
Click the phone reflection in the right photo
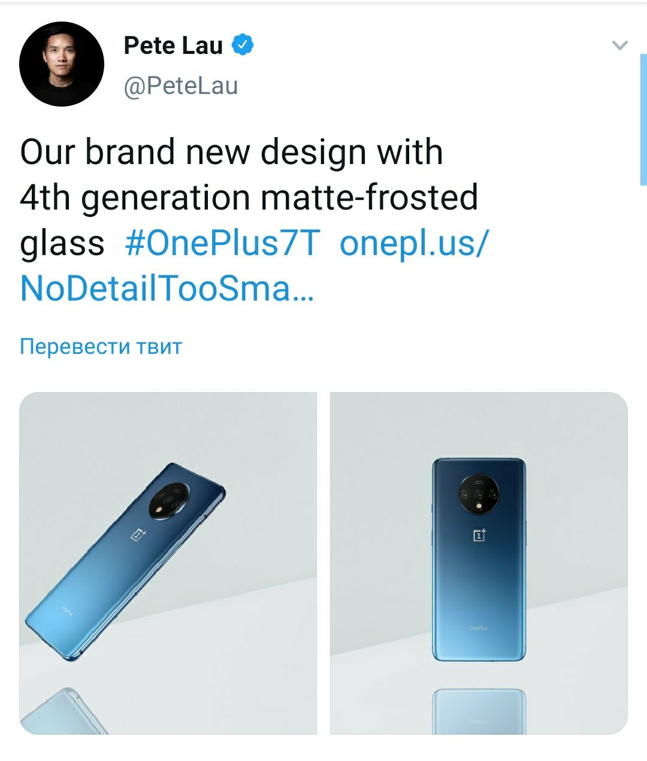[479, 711]
